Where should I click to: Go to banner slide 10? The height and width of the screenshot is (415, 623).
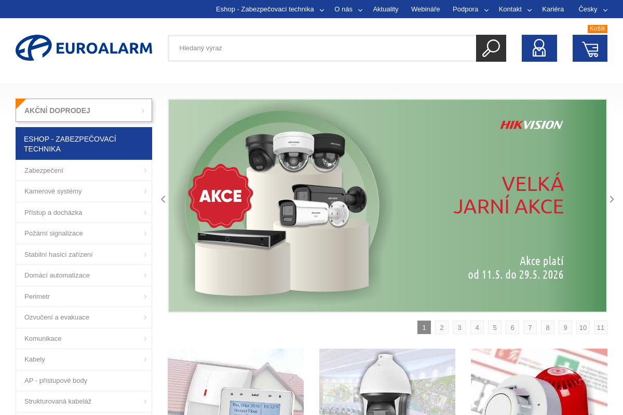[583, 327]
